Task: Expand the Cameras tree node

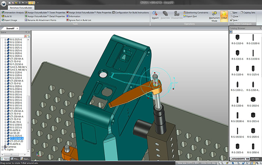Action: [3, 147]
